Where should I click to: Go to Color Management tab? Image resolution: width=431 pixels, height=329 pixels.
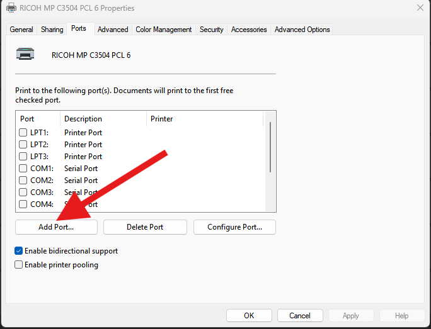(164, 30)
